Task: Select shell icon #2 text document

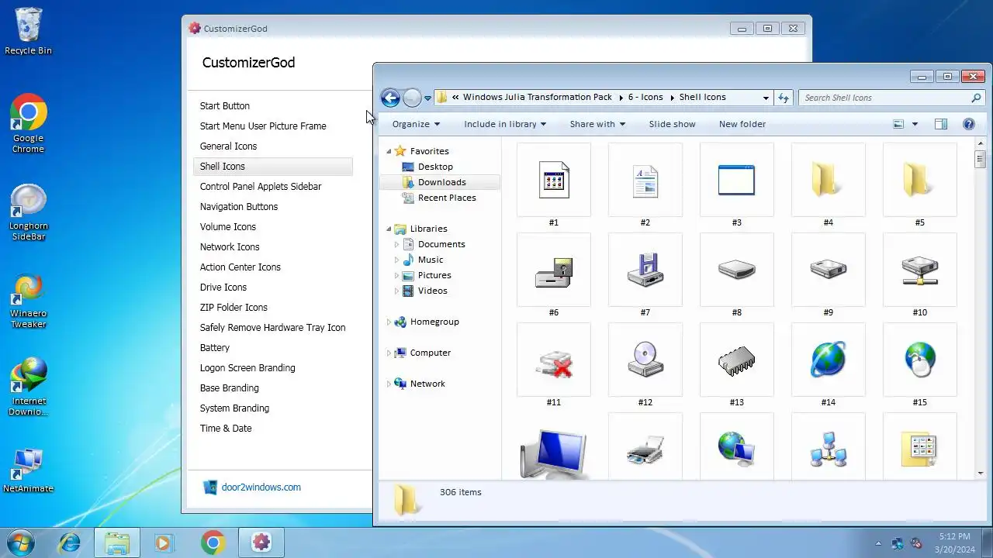Action: 645,180
